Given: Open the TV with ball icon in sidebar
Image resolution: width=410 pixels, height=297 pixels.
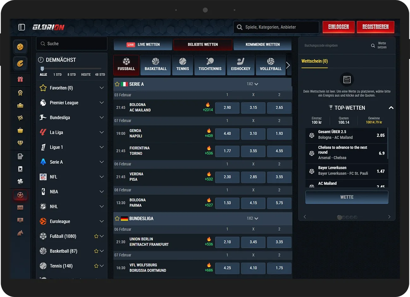Looking at the screenshot, I should [20, 220].
